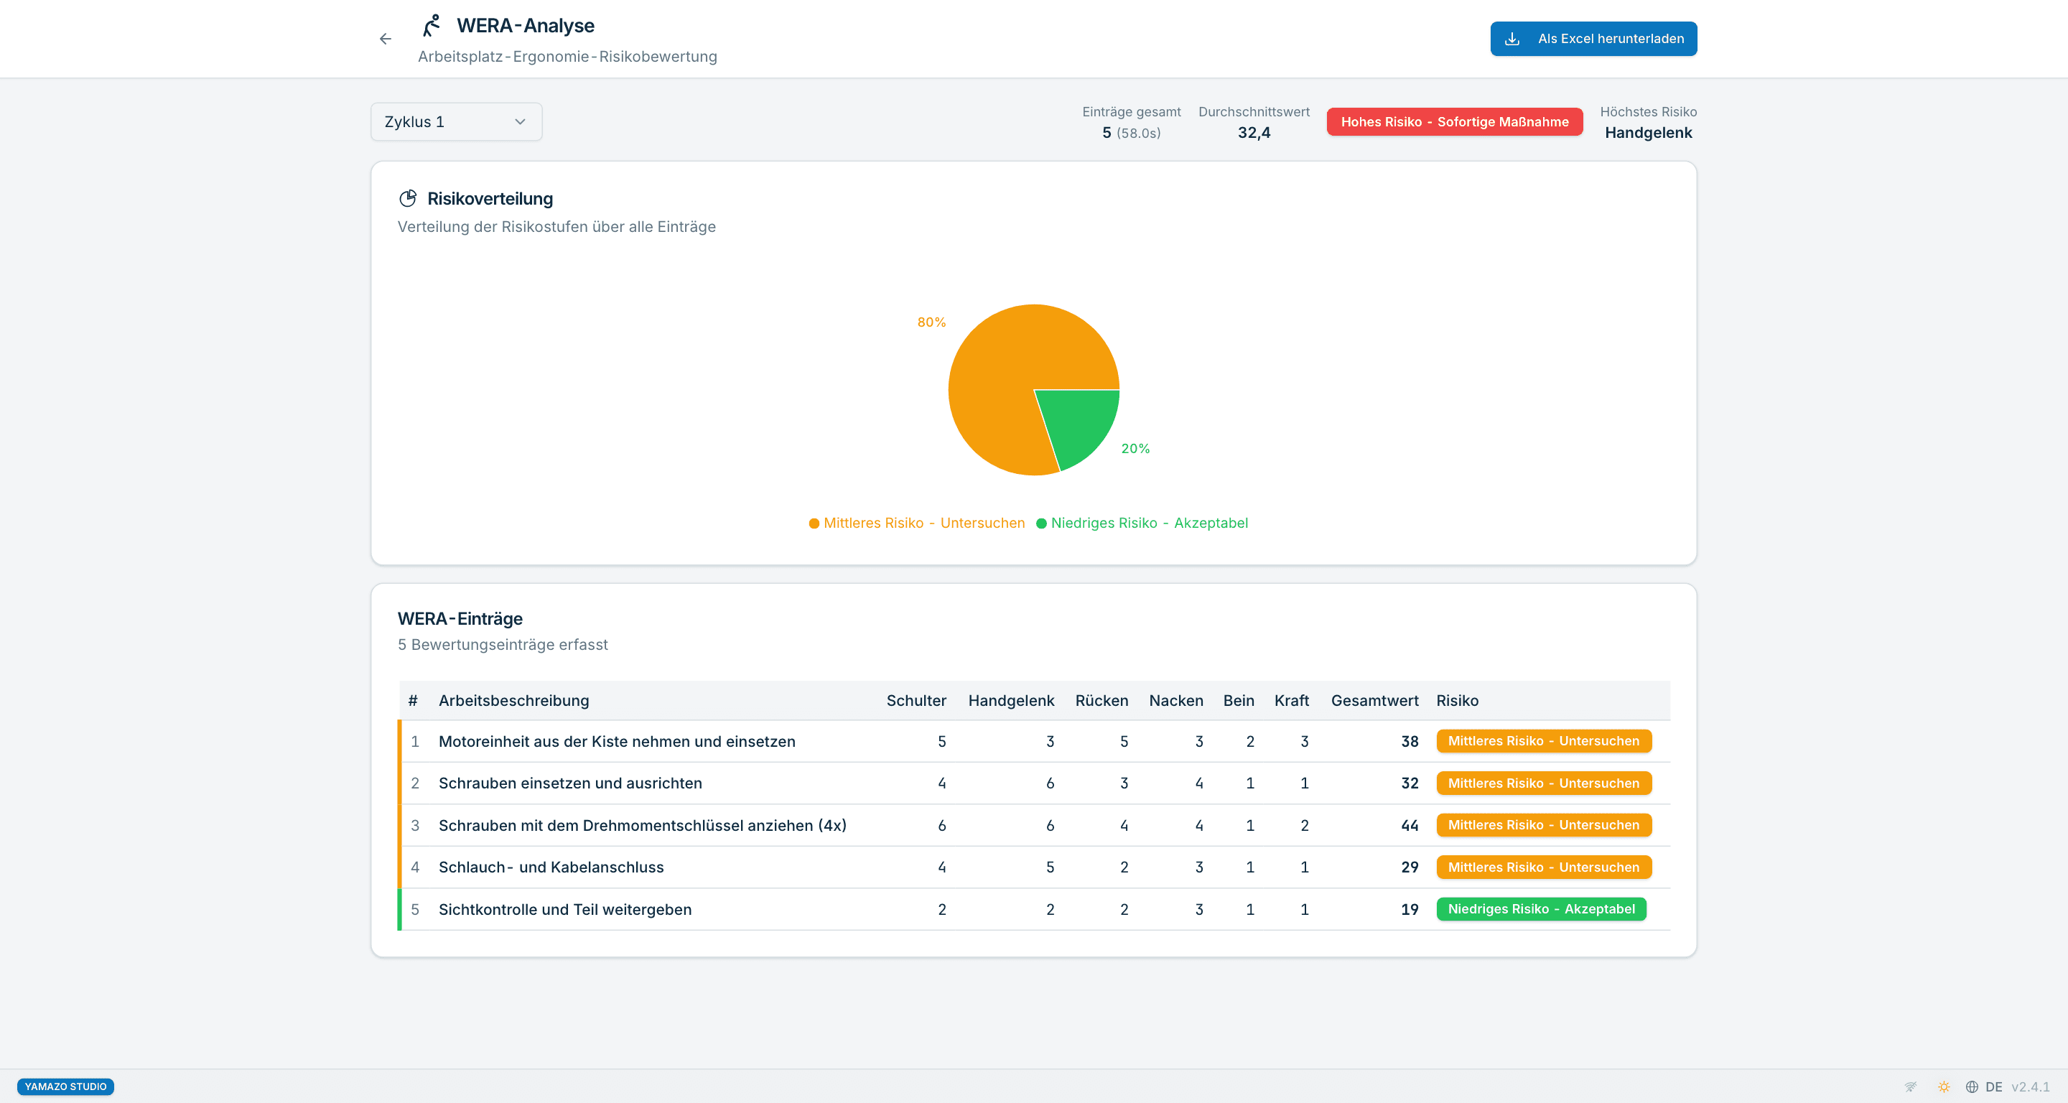Click the YAMAZO STUDIO badge
This screenshot has width=2068, height=1103.
coord(65,1086)
